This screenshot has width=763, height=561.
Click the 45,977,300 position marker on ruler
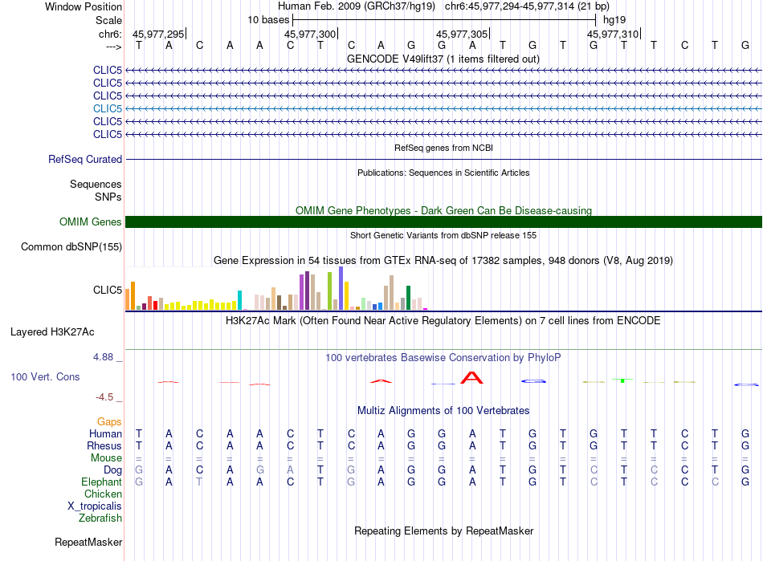point(310,34)
